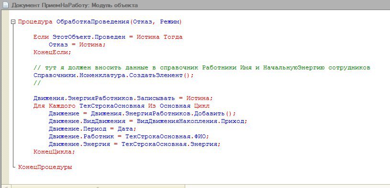Click the line 'Отказ = Истина;'
This screenshot has height=188, width=390.
point(78,45)
